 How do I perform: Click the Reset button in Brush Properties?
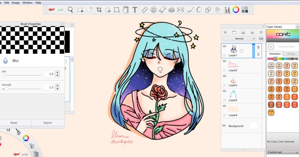(x=14, y=123)
